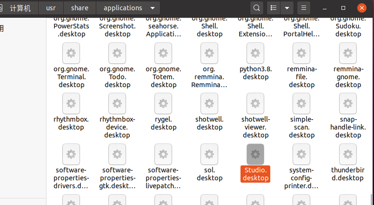Click the Studio.desktop file name label

pos(255,174)
